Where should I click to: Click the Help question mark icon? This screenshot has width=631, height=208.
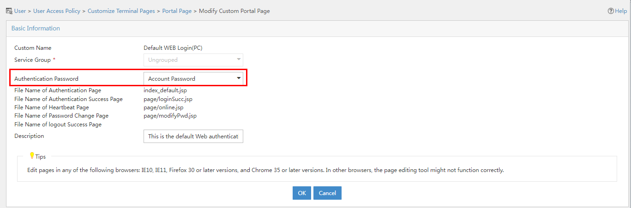(x=611, y=11)
